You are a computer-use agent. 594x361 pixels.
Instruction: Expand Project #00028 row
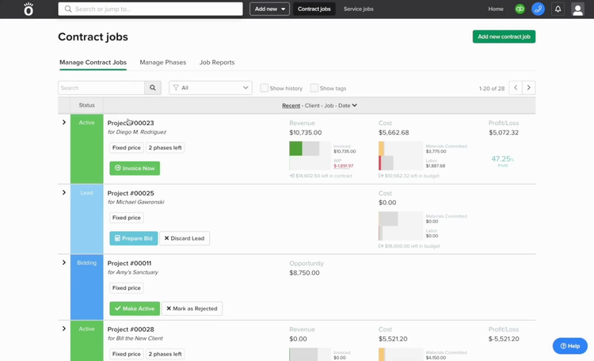64,329
